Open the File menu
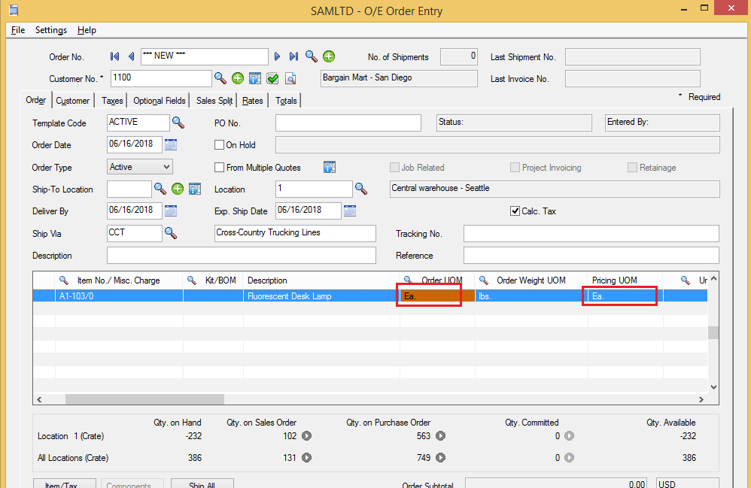 [18, 30]
